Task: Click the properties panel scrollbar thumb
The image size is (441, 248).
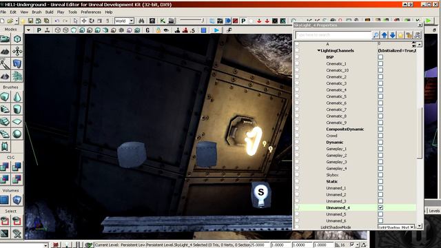Action: (x=420, y=133)
